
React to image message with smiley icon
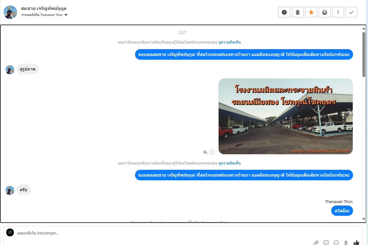click(212, 152)
